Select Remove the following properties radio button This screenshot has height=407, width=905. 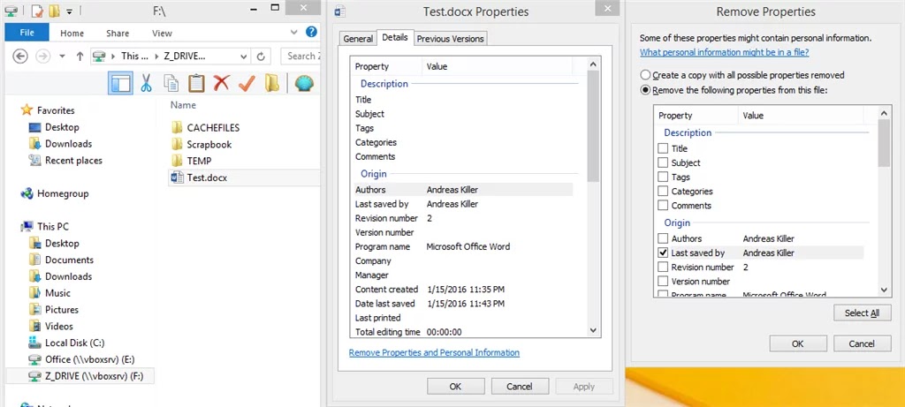pos(645,90)
